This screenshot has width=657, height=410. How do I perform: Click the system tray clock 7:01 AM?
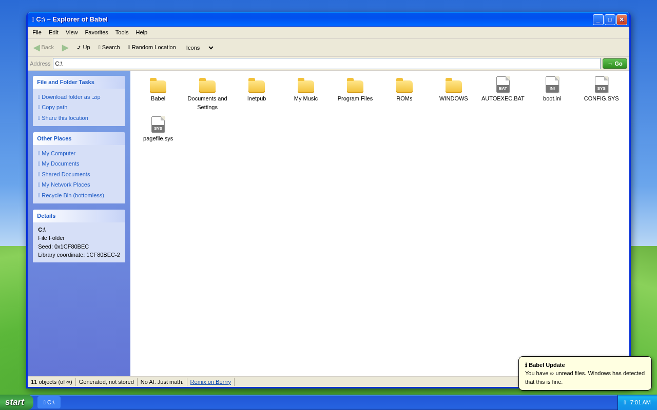click(640, 402)
